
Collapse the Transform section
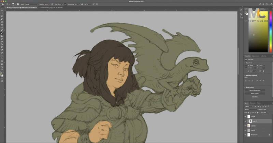[x=245, y=63]
